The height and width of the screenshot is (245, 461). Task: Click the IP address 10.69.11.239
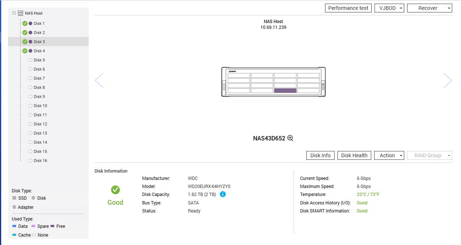coord(273,27)
